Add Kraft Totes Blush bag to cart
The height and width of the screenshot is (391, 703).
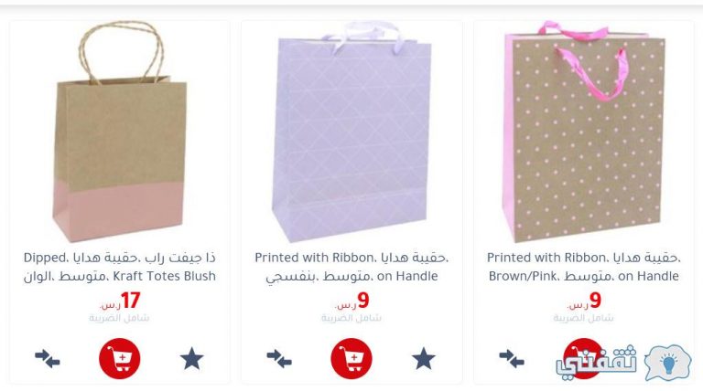point(120,358)
